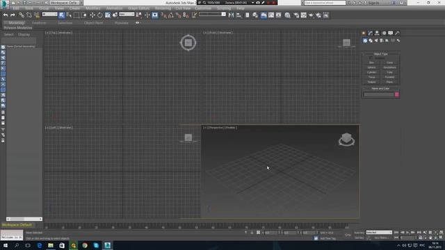
Task: Activate the Select and Move tool
Action: [92, 15]
